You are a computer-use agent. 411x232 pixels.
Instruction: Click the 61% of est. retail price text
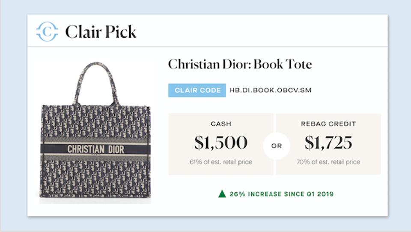click(221, 162)
